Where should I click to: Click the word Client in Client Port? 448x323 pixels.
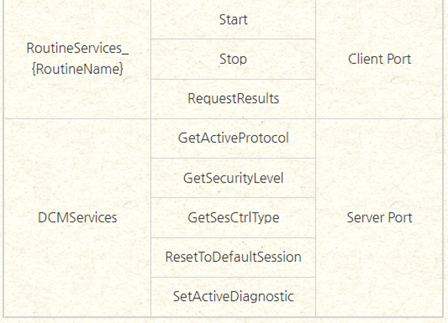[x=364, y=59]
